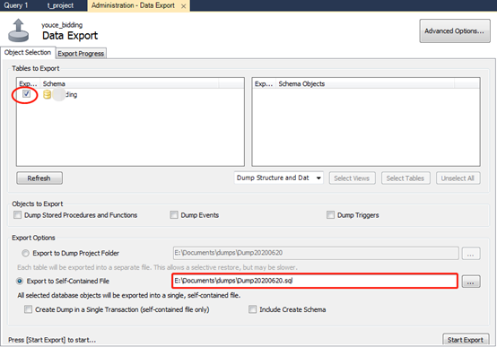Select Export to Self-Contained File

20,281
